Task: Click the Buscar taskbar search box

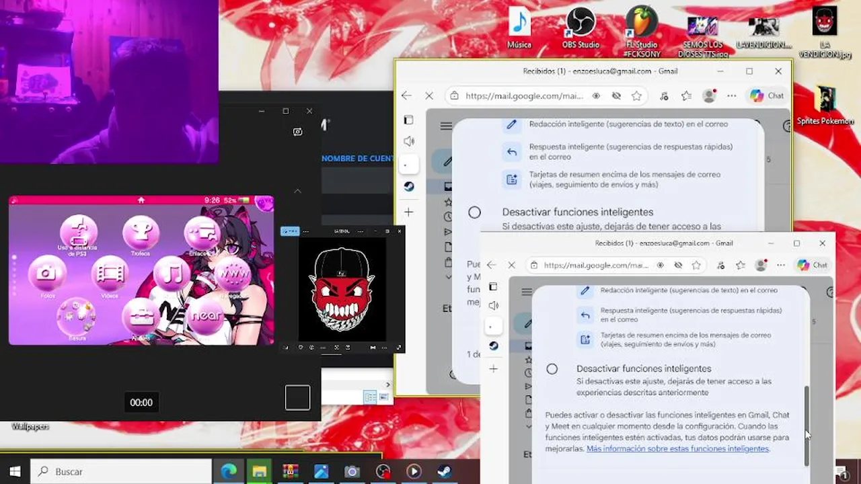Action: click(x=121, y=471)
